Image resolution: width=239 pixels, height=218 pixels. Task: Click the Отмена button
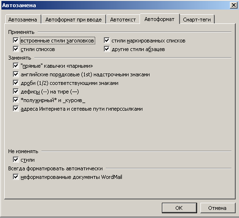tap(218, 208)
